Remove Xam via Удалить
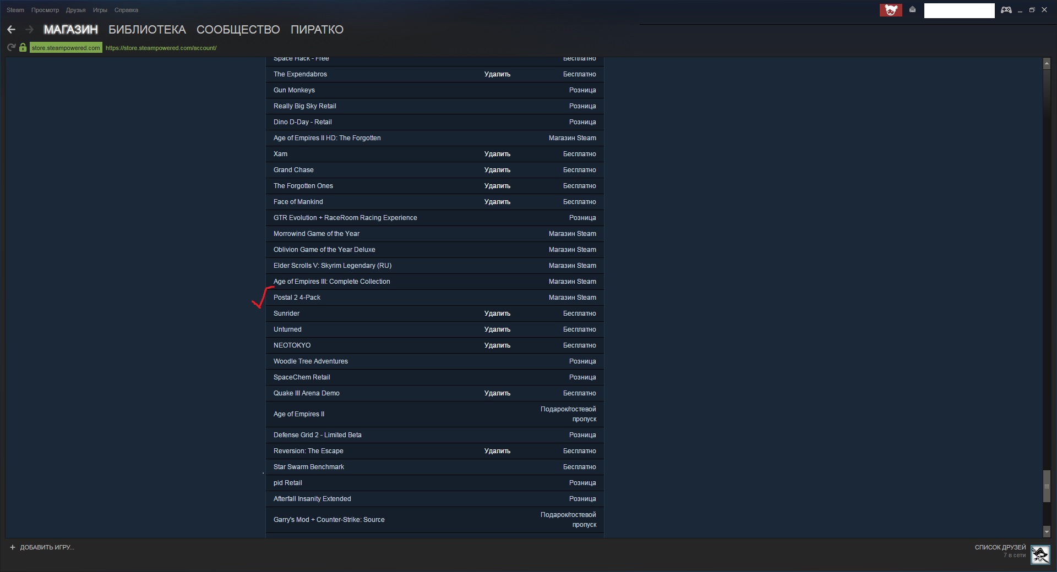The width and height of the screenshot is (1057, 572). 497,154
